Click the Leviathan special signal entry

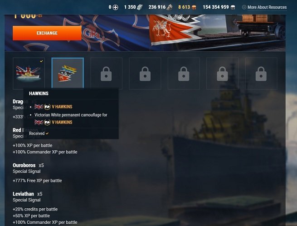tap(45, 208)
